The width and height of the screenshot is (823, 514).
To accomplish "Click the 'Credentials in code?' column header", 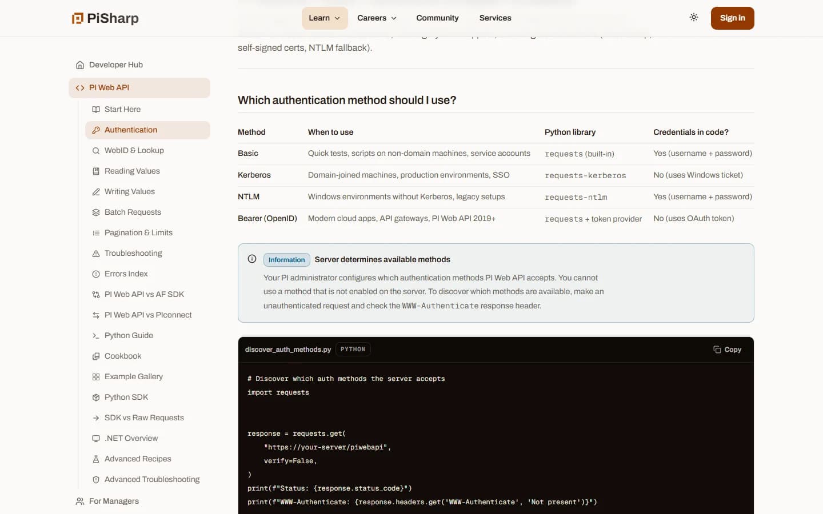I will click(x=691, y=132).
